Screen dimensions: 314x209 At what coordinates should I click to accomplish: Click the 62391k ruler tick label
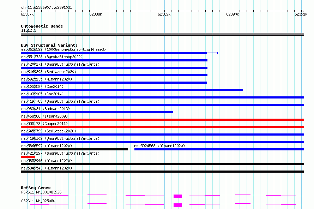coord(301,14)
